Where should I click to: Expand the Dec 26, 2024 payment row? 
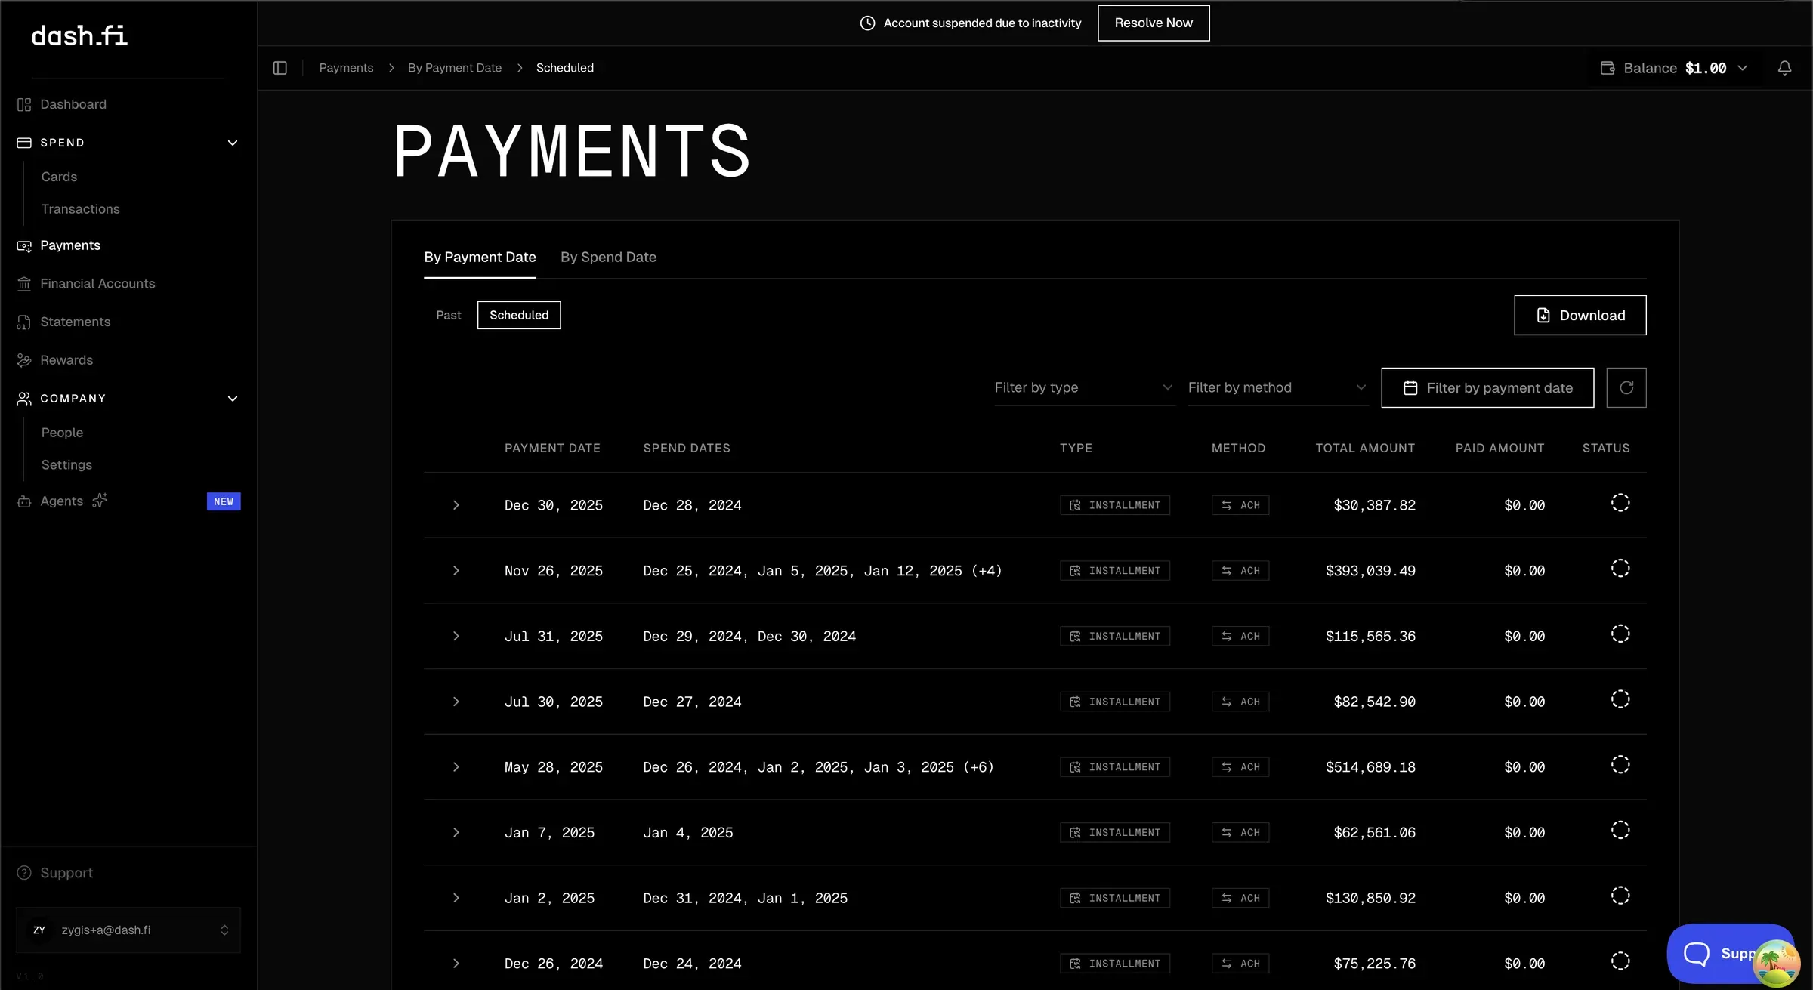(x=456, y=964)
